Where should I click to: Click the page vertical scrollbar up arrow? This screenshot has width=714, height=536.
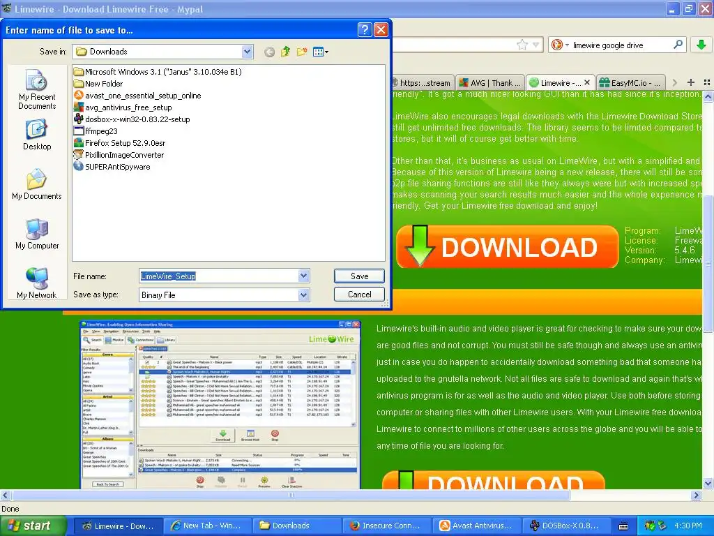click(708, 96)
